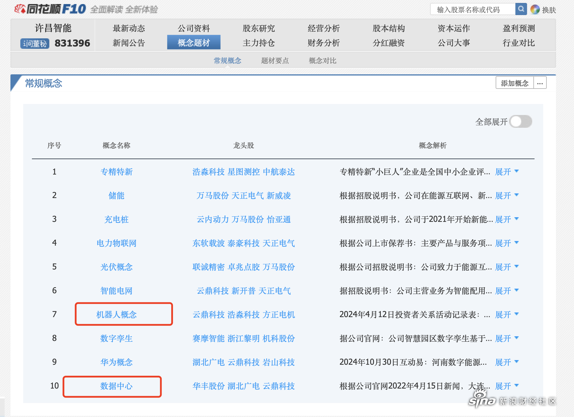
Task: Open the 新闻公告 menu
Action: tap(129, 43)
